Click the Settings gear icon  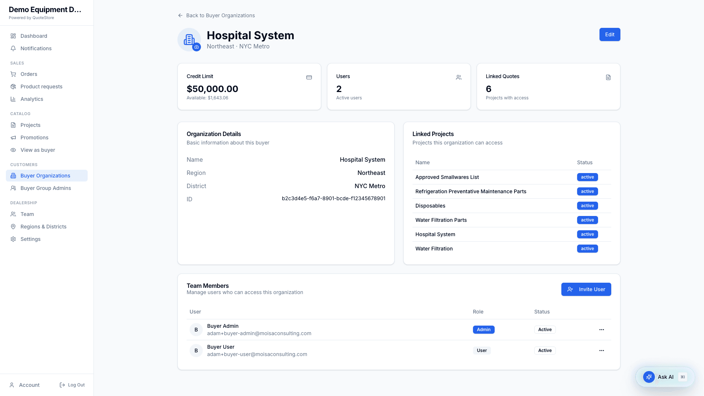13,239
